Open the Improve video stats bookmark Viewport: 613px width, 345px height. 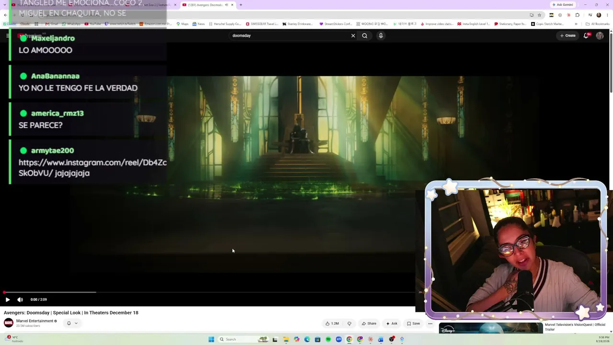click(x=437, y=24)
